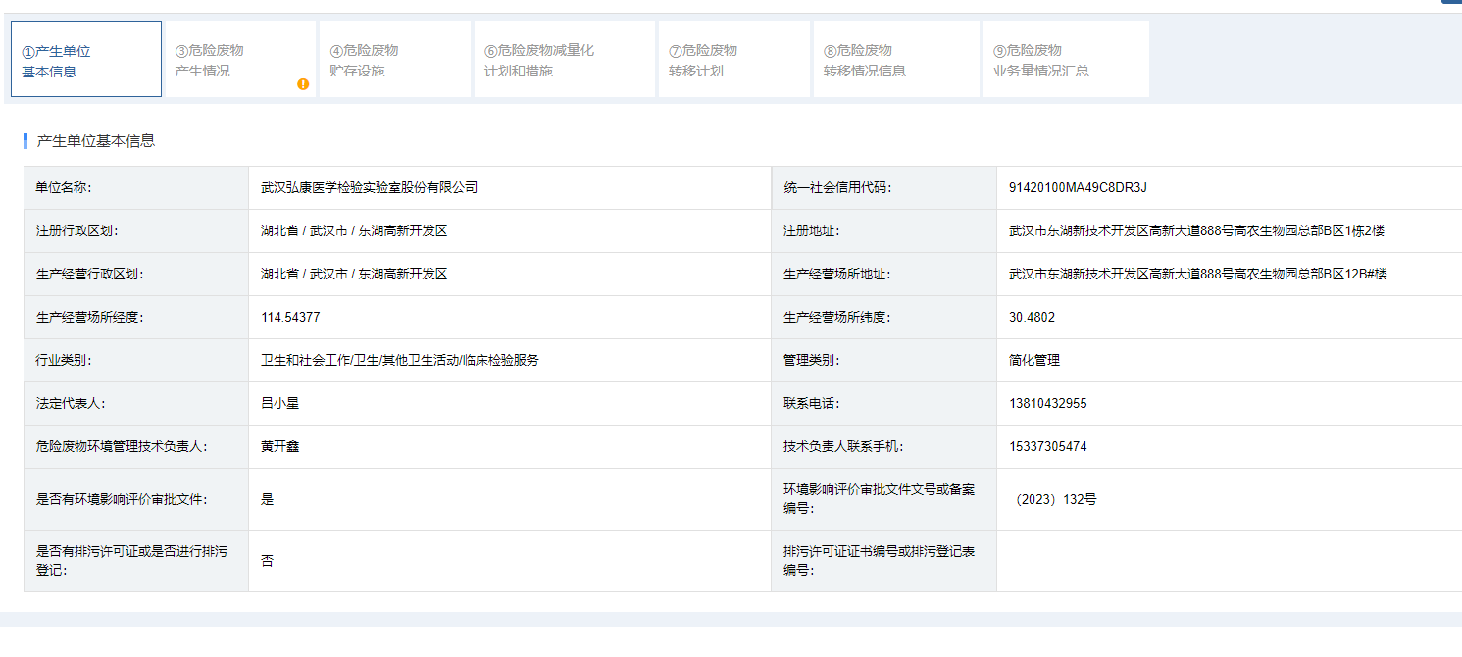Select approval number （2023）132号

click(x=1055, y=499)
